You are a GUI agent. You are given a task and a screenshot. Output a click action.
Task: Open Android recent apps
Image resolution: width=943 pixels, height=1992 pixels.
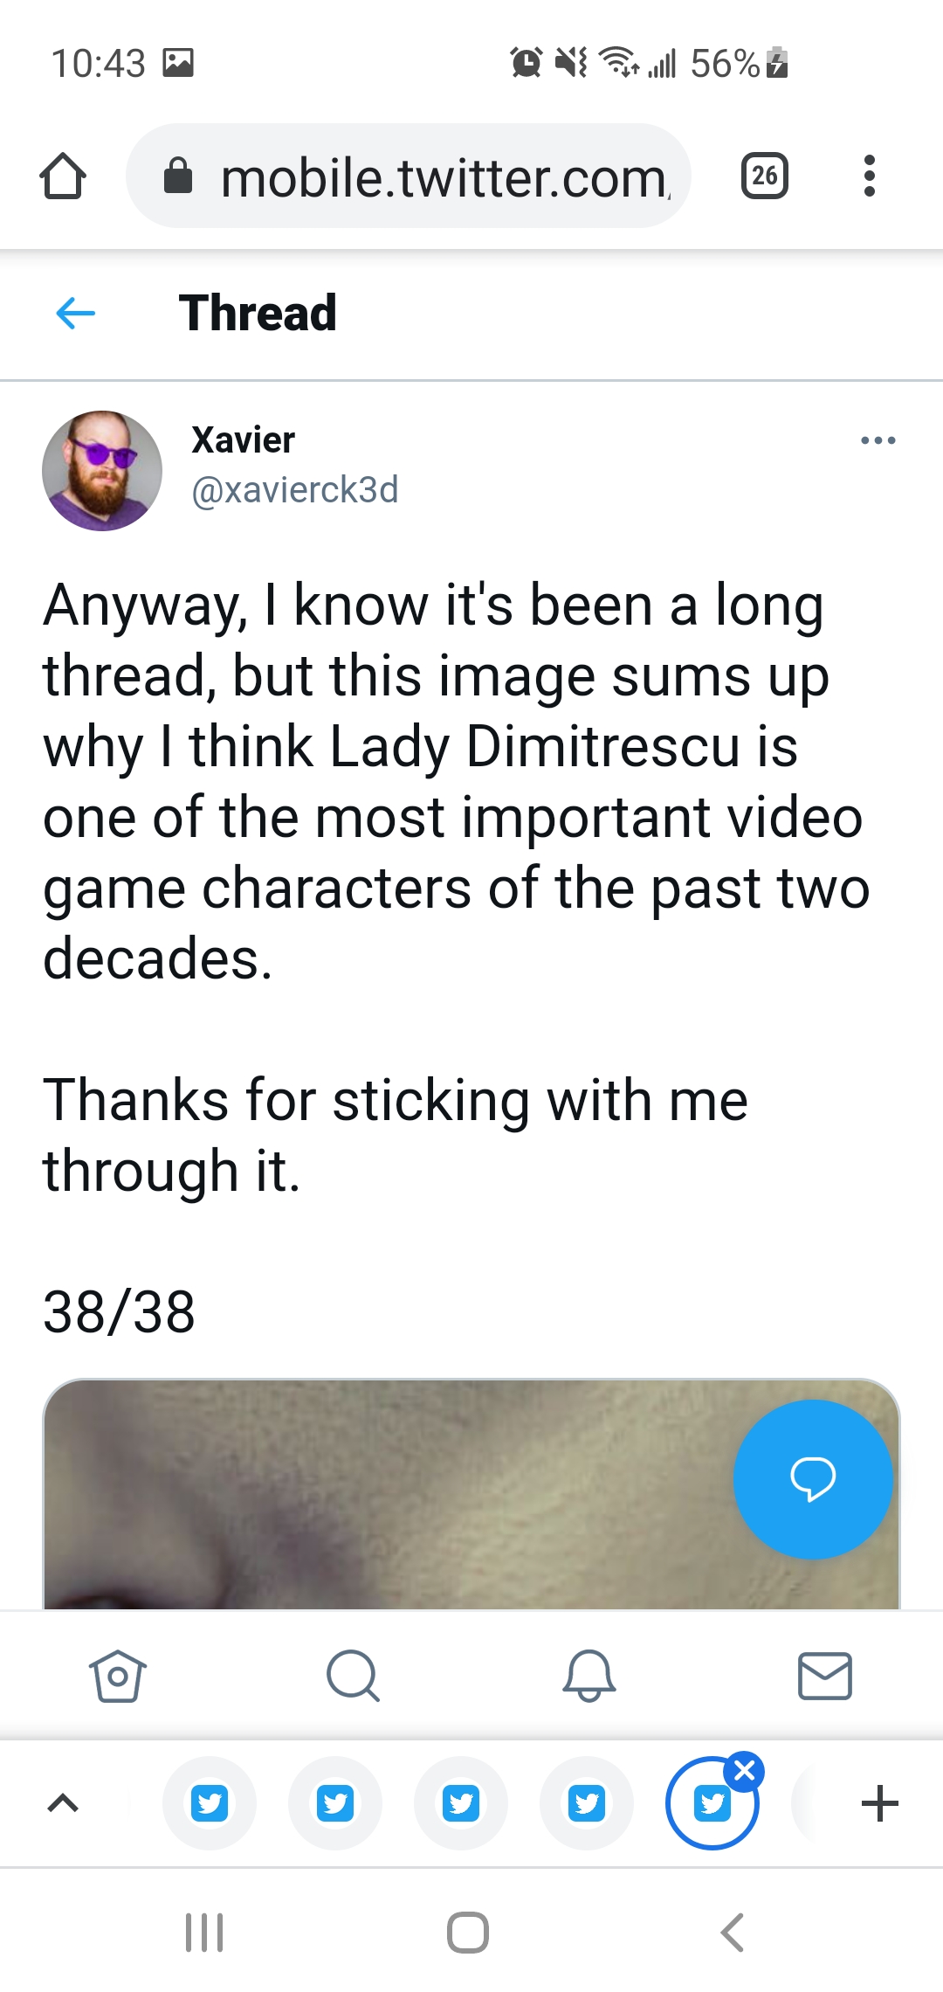click(x=204, y=1932)
